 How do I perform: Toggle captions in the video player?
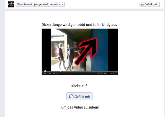point(98,73)
